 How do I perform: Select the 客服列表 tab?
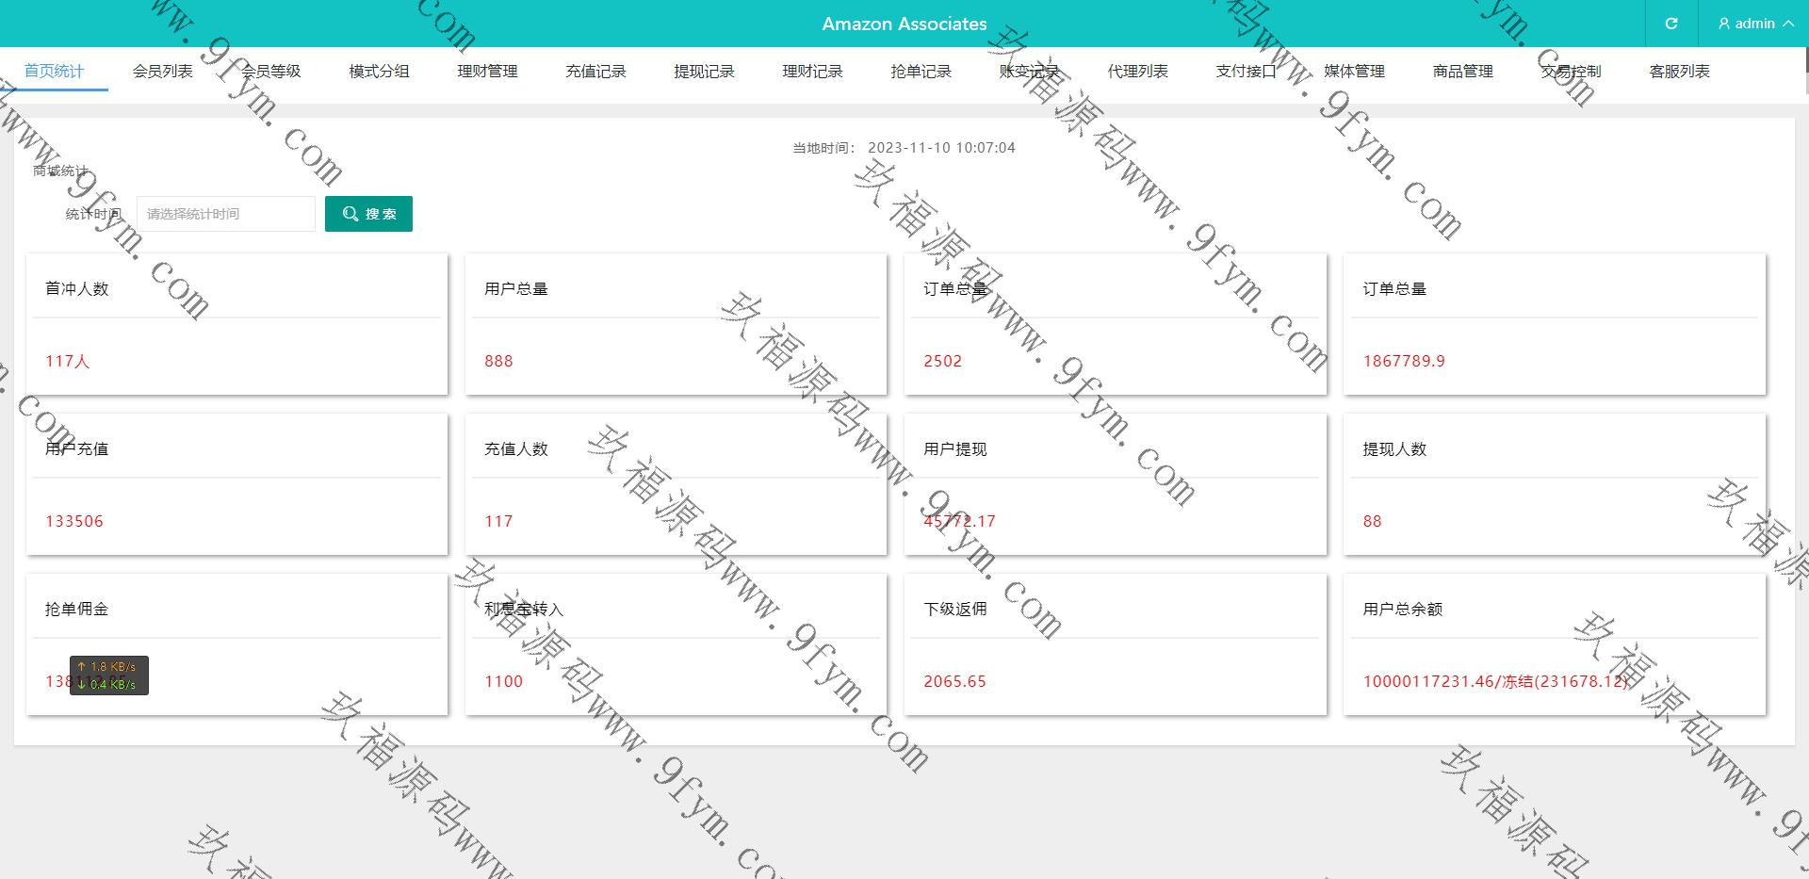click(x=1679, y=72)
